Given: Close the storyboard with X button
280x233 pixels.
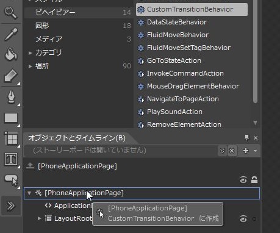Looking at the screenshot, I should coord(232,151).
